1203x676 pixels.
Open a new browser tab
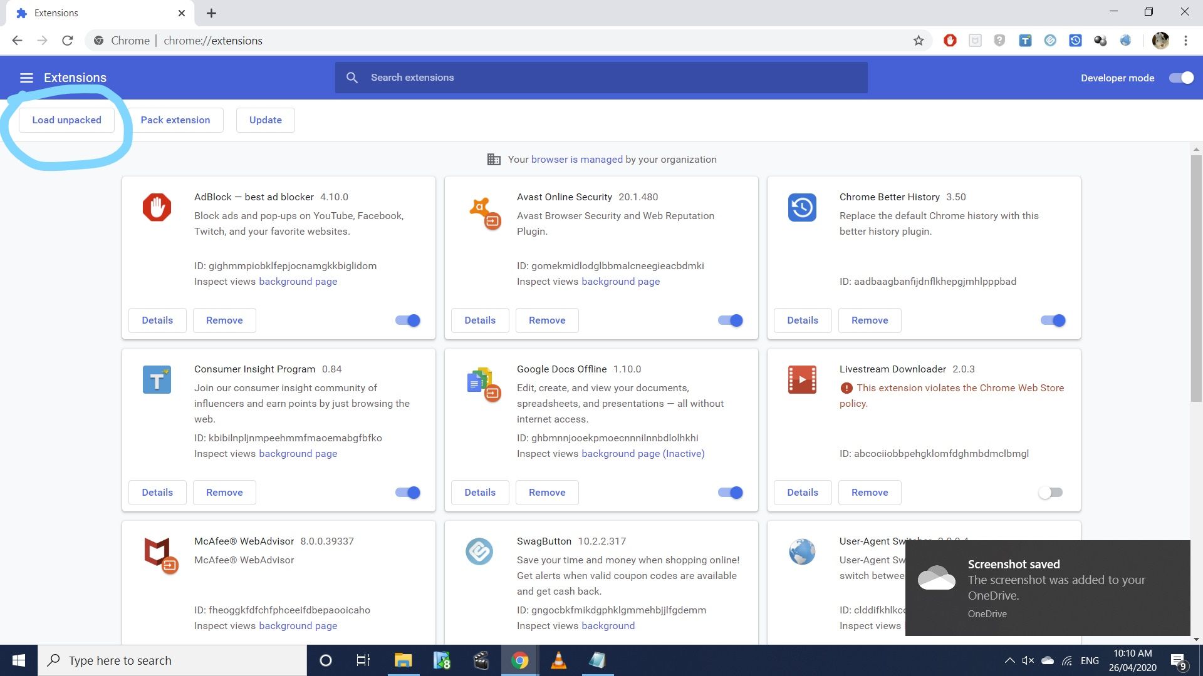coord(211,13)
